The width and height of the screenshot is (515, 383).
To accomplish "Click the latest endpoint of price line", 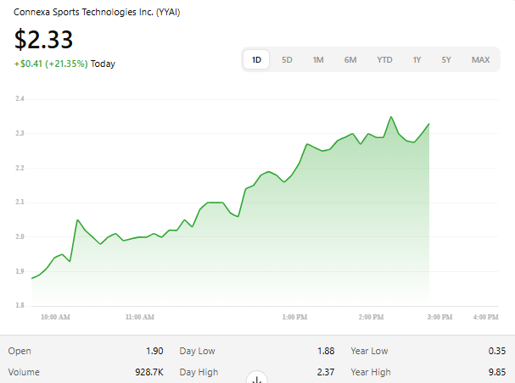I will [429, 124].
